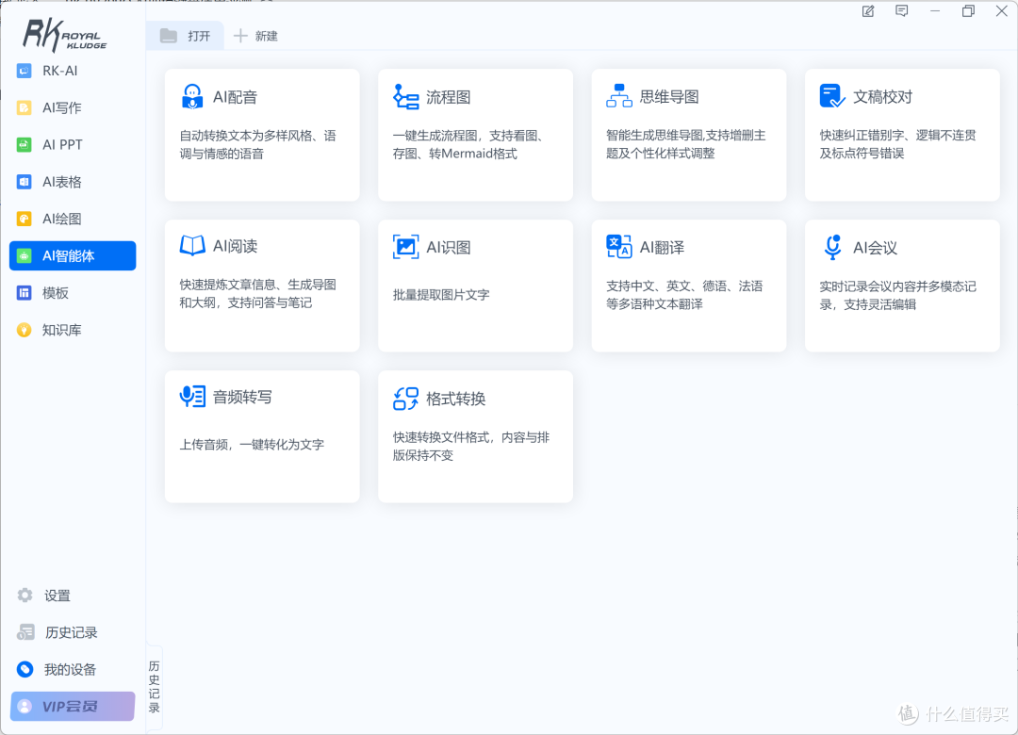Switch to the 打开 tab
The image size is (1018, 735).
185,36
